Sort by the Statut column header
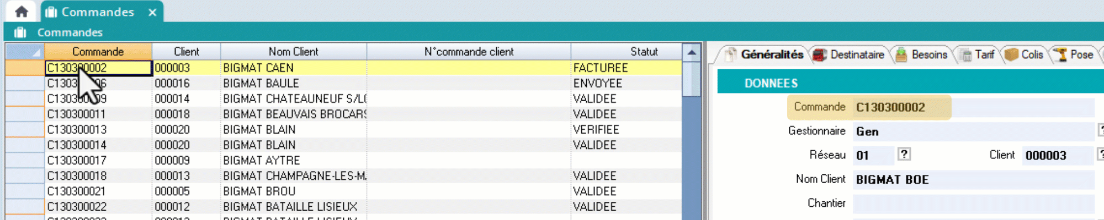 (644, 52)
